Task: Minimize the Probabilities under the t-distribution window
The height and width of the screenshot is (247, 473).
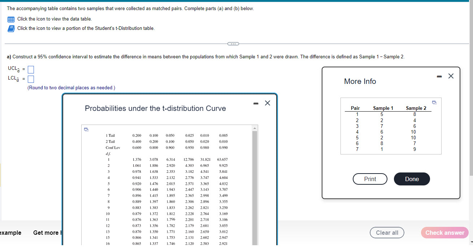Action: [x=256, y=103]
